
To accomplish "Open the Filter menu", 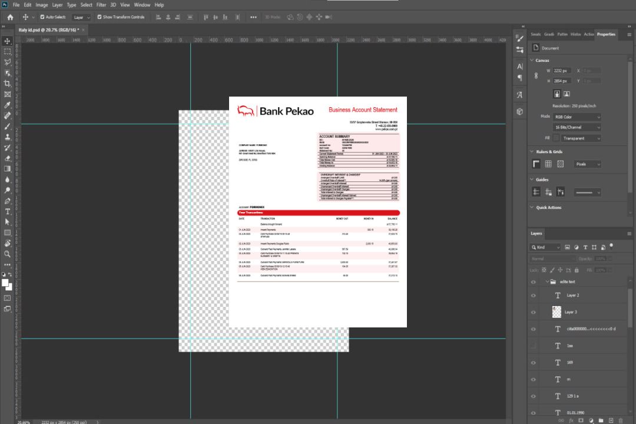I will click(x=101, y=5).
